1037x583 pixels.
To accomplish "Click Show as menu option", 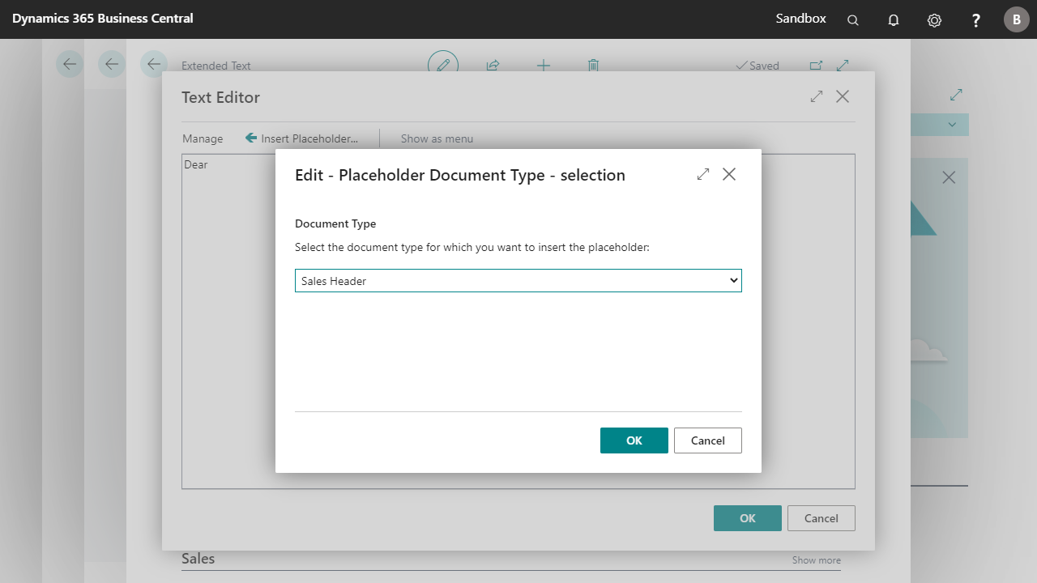I will pyautogui.click(x=437, y=138).
